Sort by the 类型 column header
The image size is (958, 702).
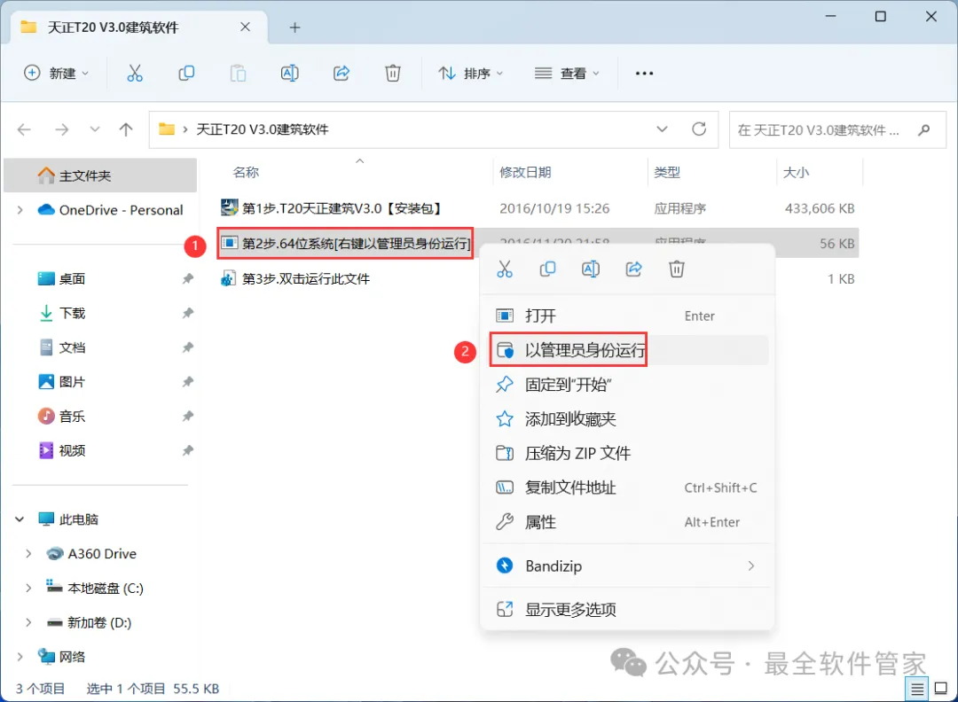(667, 173)
